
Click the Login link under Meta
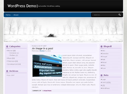[104, 80]
